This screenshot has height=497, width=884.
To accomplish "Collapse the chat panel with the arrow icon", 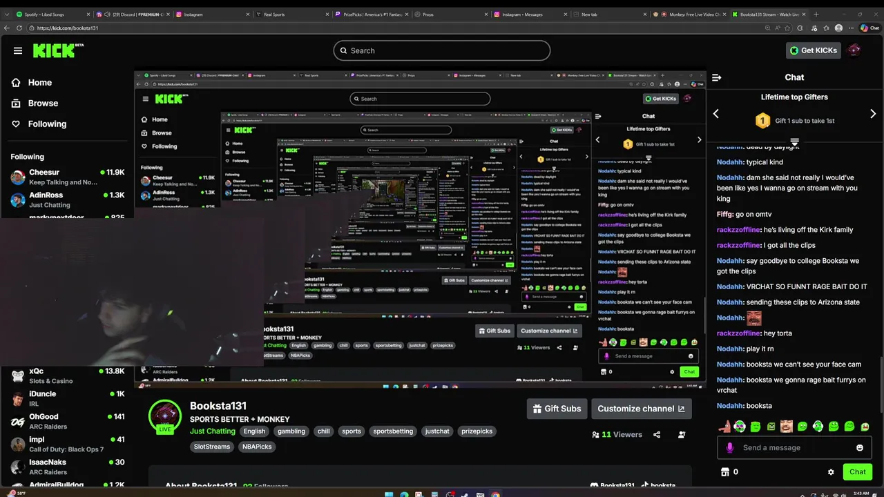I will click(717, 77).
